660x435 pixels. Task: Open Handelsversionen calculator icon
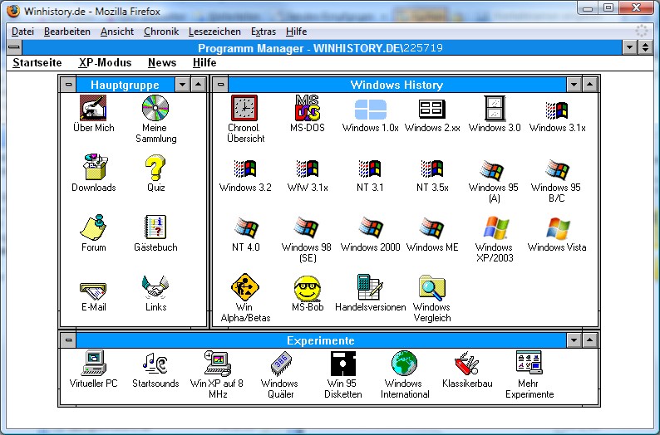pyautogui.click(x=370, y=287)
